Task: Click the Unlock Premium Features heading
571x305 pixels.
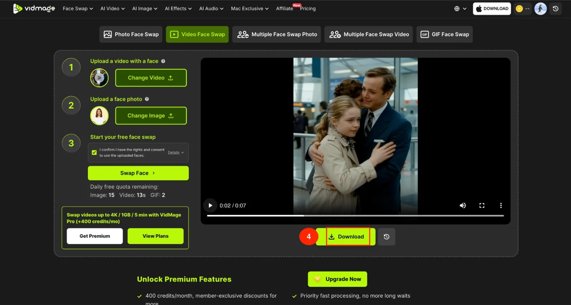Action: tap(184, 279)
